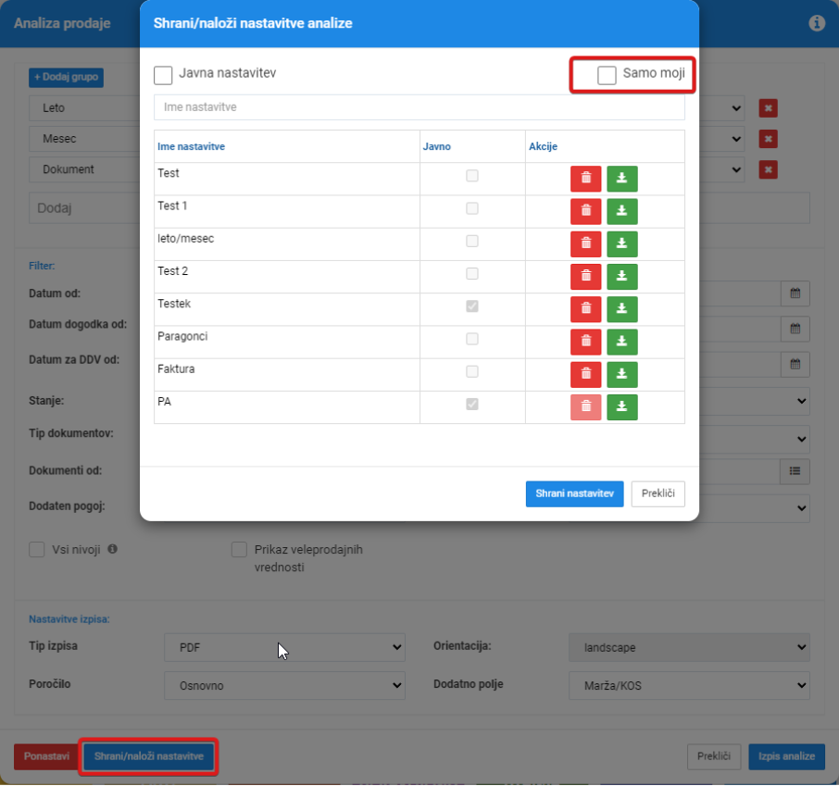Expand the Mesec group dropdown arrow
The width and height of the screenshot is (839, 786).
[x=736, y=139]
